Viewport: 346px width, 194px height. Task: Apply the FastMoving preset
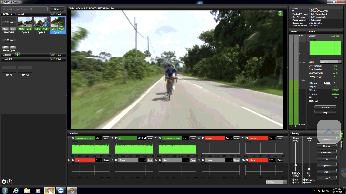[327, 152]
